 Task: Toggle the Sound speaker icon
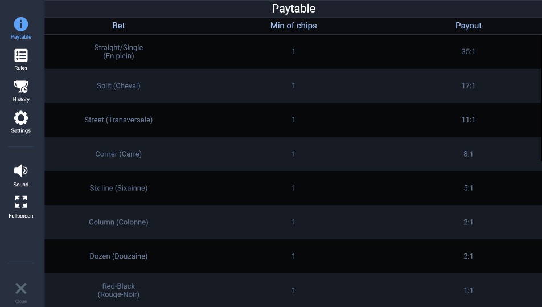[x=21, y=171]
